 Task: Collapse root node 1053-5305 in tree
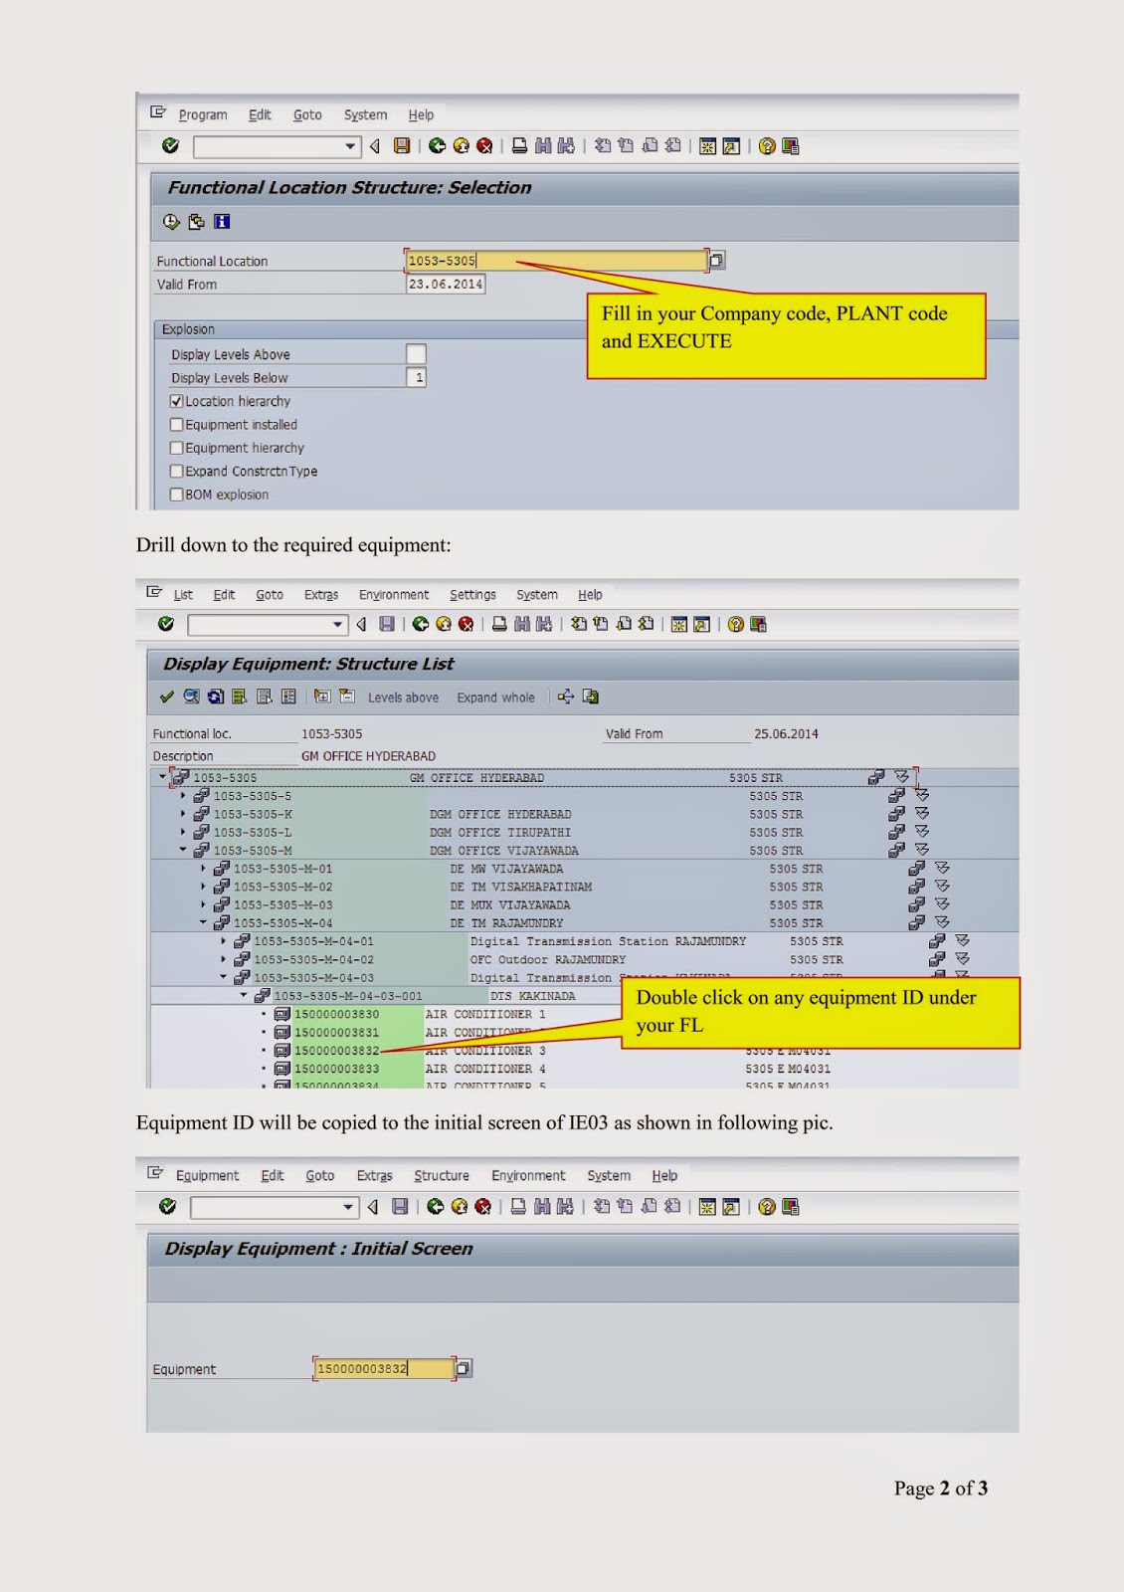[162, 777]
